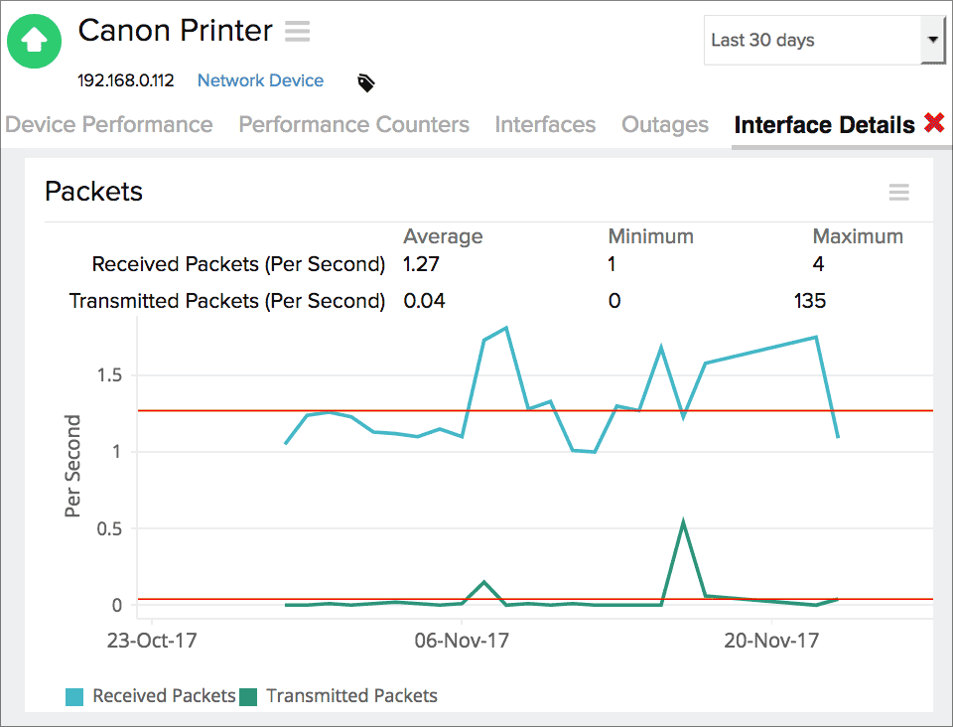953x727 pixels.
Task: Click the Transmitted Packets legend color swatch
Action: [252, 696]
